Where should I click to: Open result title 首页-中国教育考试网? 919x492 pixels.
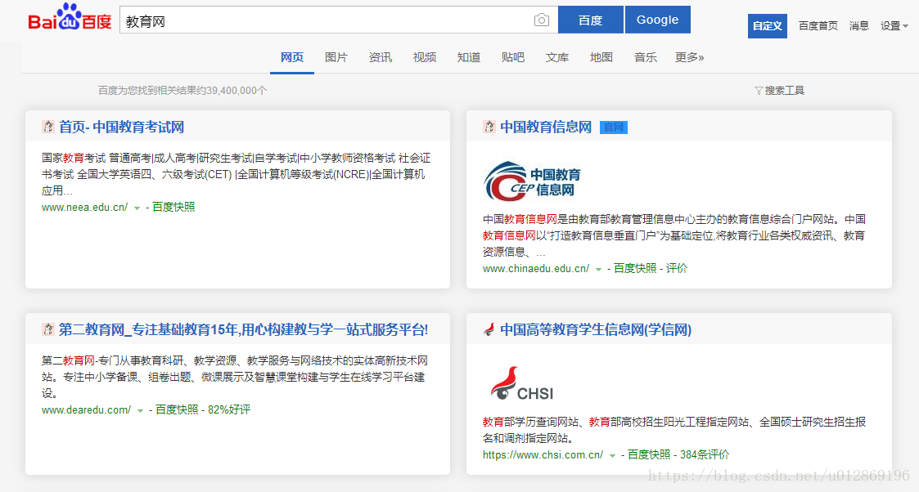point(121,127)
